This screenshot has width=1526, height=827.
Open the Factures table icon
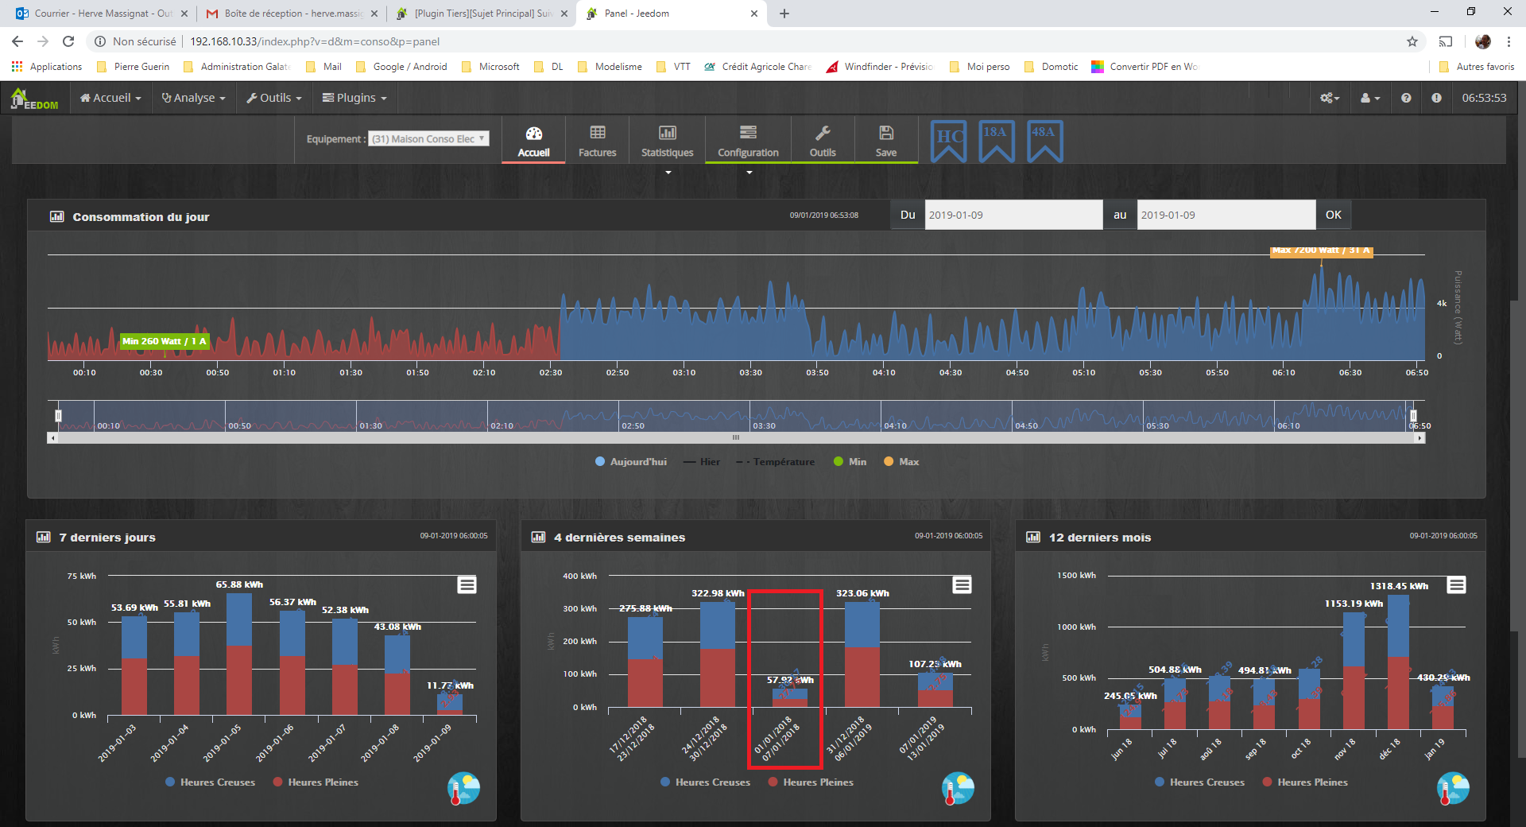[x=597, y=132]
